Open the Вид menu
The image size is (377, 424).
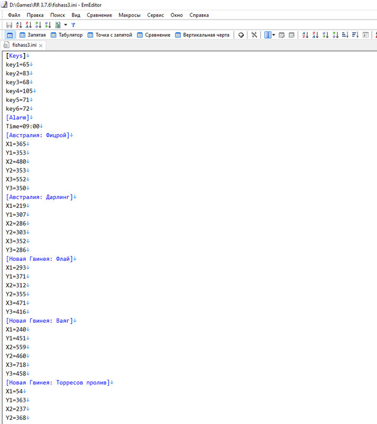pyautogui.click(x=76, y=15)
